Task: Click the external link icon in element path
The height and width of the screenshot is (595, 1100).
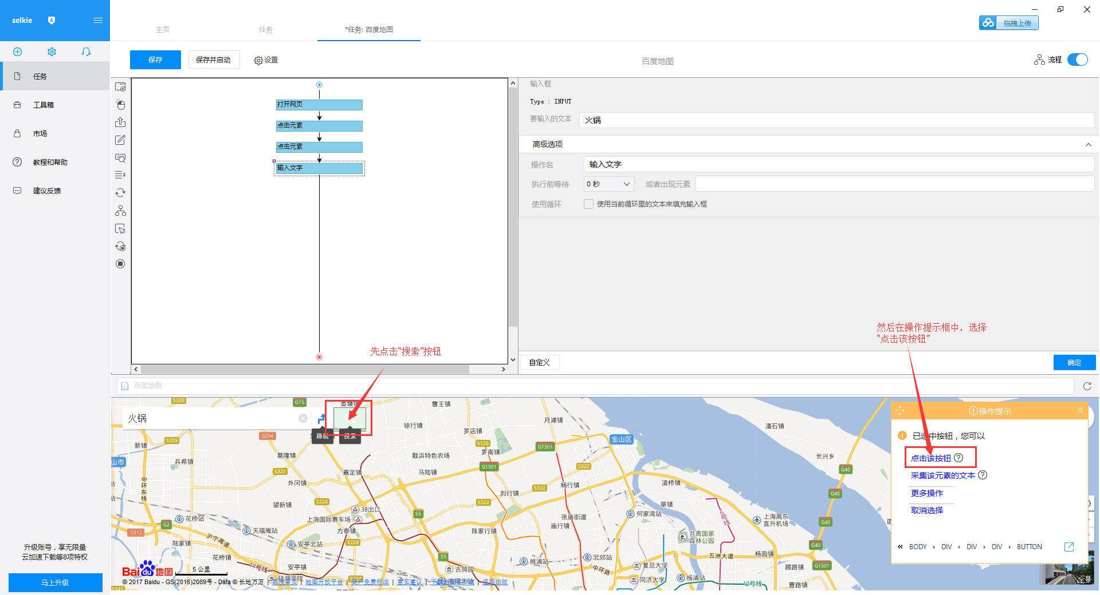Action: tap(1069, 547)
